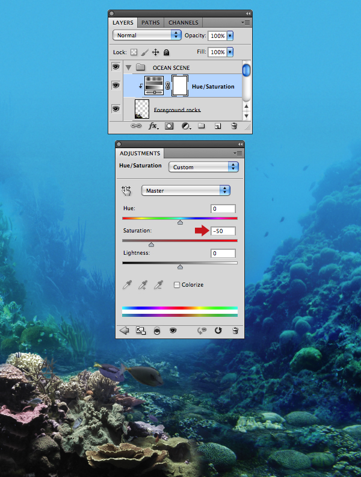
Task: Click the Lightness slider handle
Action: pos(180,267)
